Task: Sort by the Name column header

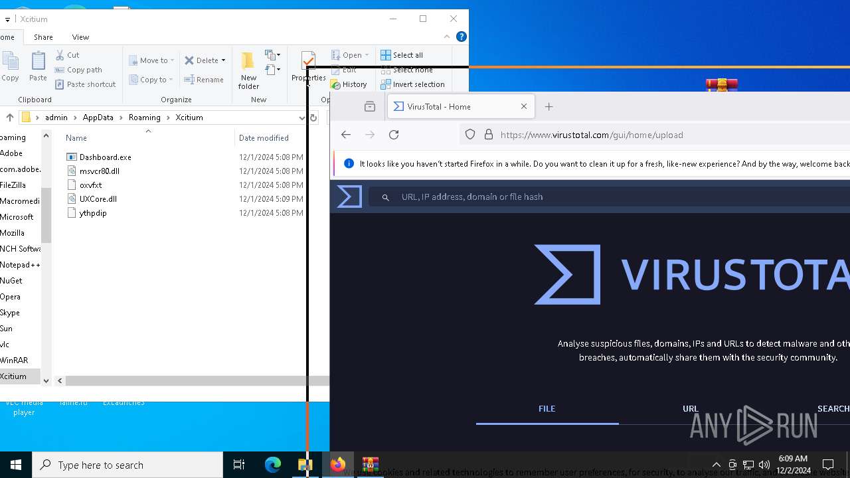Action: click(76, 138)
